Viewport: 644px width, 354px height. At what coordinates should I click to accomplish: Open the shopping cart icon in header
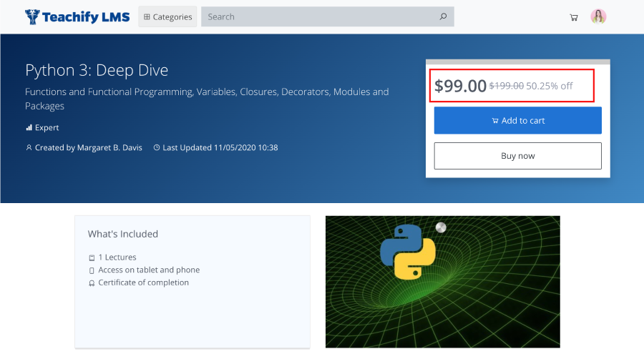[x=574, y=17]
